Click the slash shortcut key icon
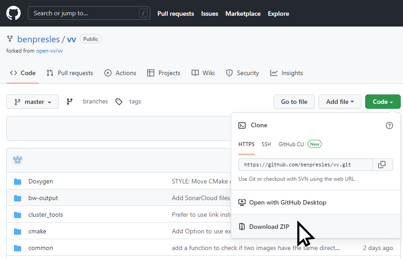The width and height of the screenshot is (403, 259). coord(143,13)
